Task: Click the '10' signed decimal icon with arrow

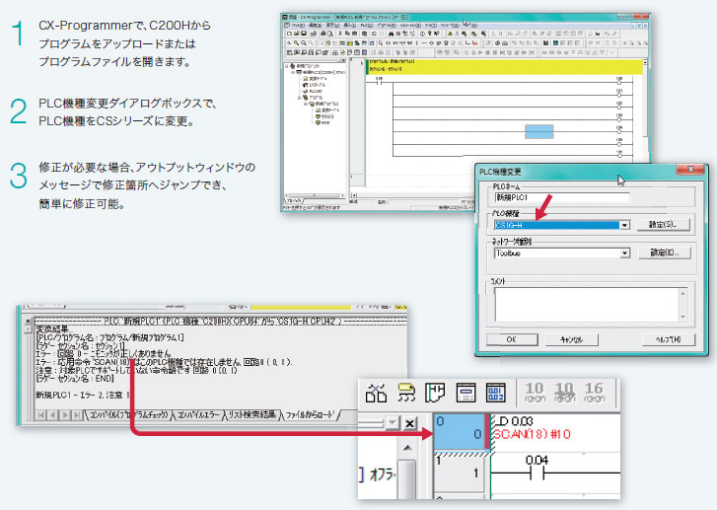Action: (x=564, y=393)
